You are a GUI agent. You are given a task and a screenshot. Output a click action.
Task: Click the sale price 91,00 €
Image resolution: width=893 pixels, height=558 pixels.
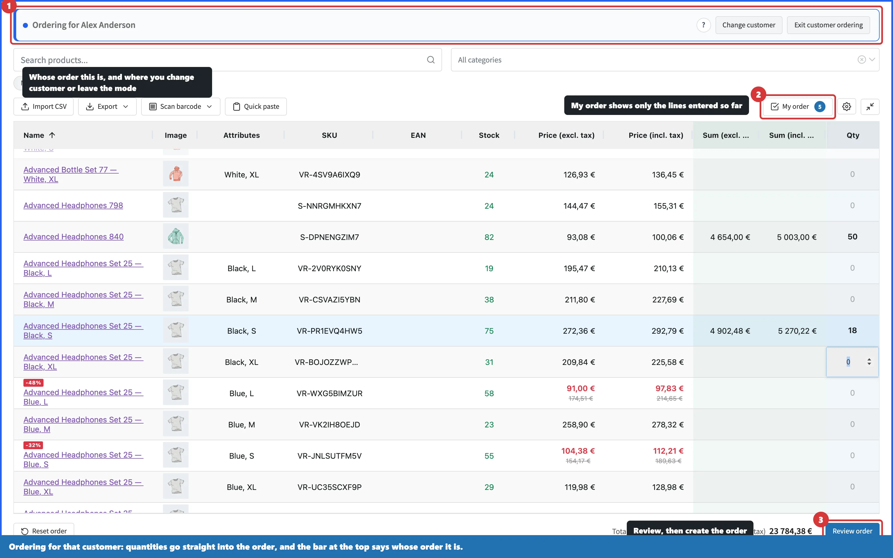(x=580, y=388)
